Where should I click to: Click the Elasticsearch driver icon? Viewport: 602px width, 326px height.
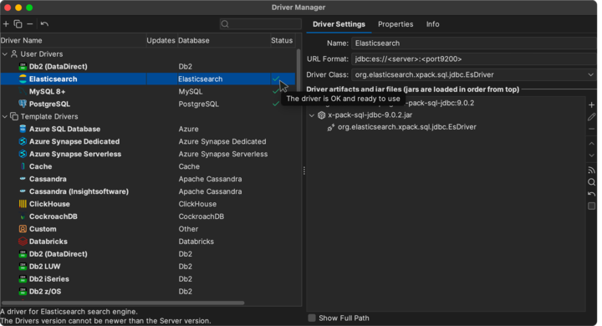pyautogui.click(x=23, y=79)
